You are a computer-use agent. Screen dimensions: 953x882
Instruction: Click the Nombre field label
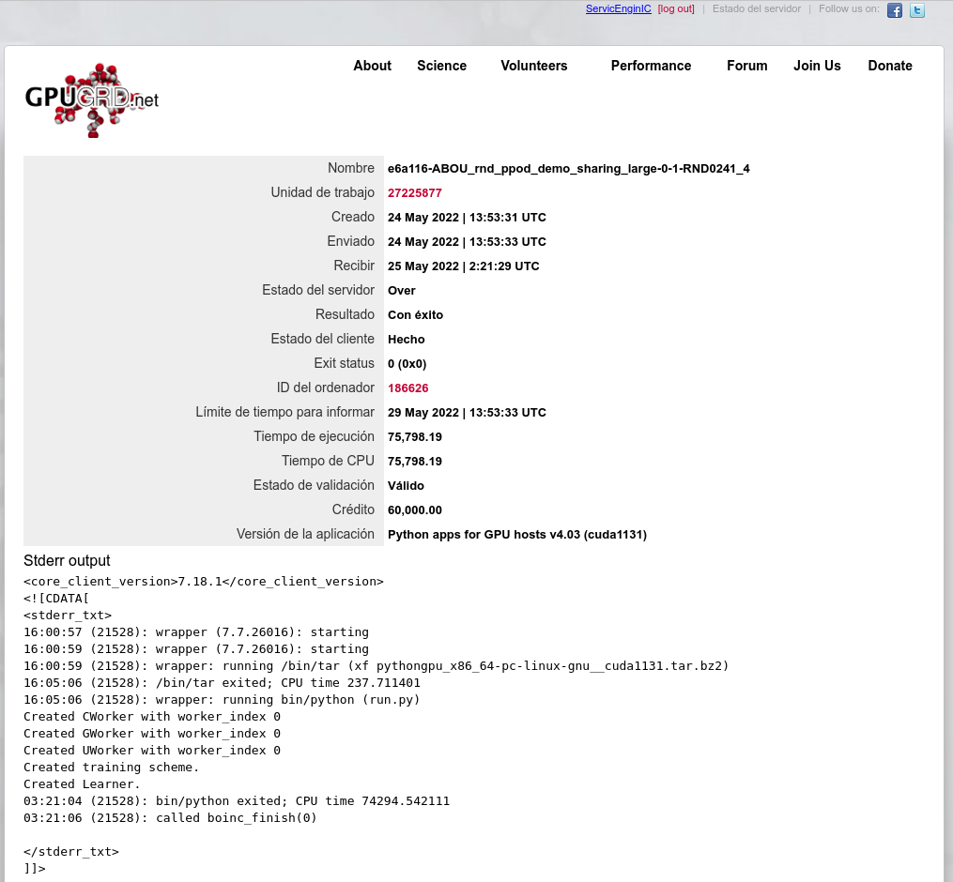tap(351, 168)
